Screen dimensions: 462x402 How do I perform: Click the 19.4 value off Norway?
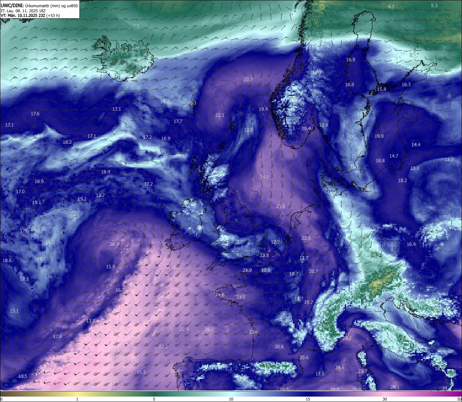pos(263,109)
